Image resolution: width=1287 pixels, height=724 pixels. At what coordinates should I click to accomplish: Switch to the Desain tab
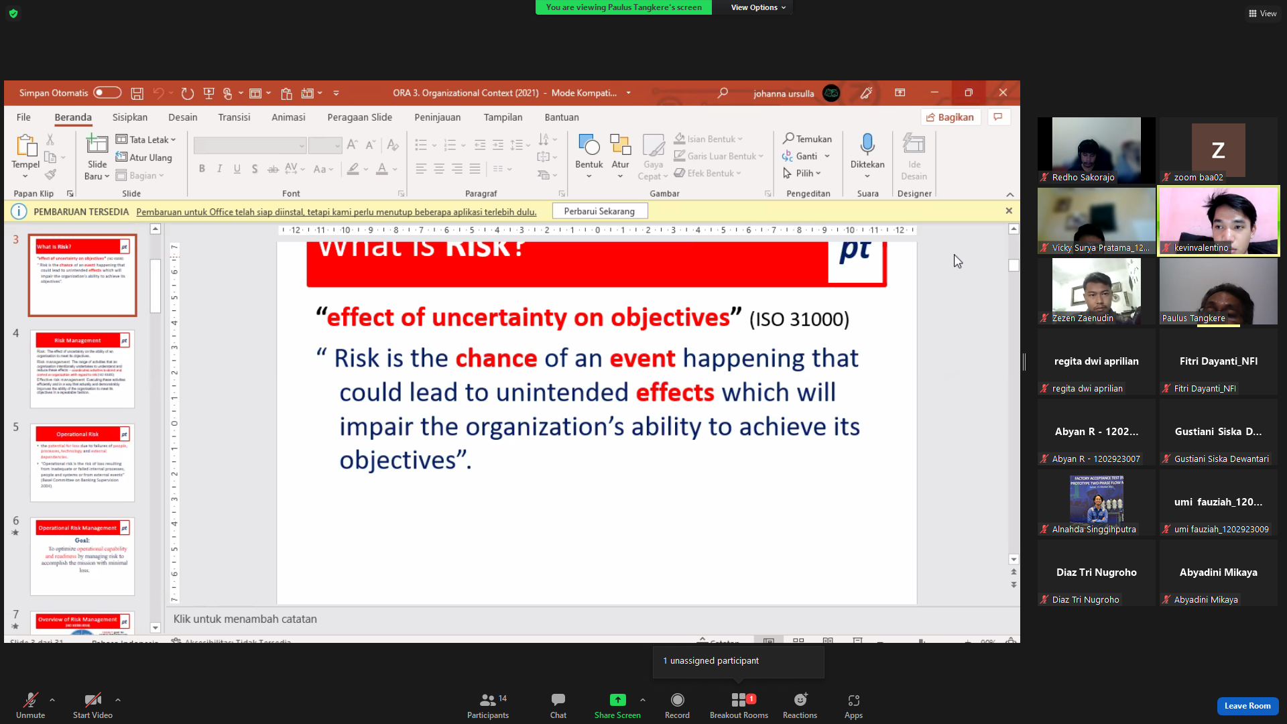click(183, 117)
